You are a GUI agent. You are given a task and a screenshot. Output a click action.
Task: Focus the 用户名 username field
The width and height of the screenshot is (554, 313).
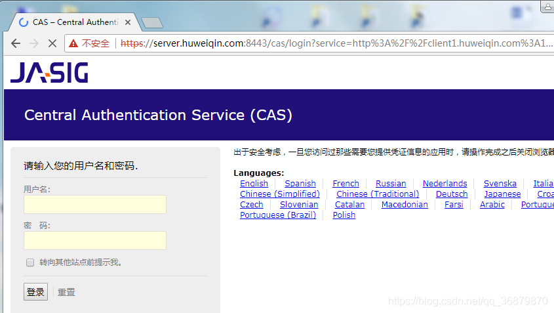95,205
